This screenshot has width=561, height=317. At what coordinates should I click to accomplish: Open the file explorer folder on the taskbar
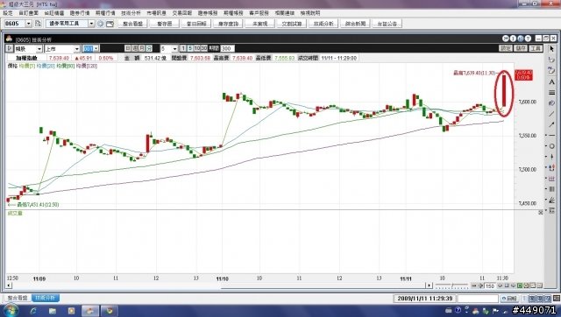[x=53, y=311]
